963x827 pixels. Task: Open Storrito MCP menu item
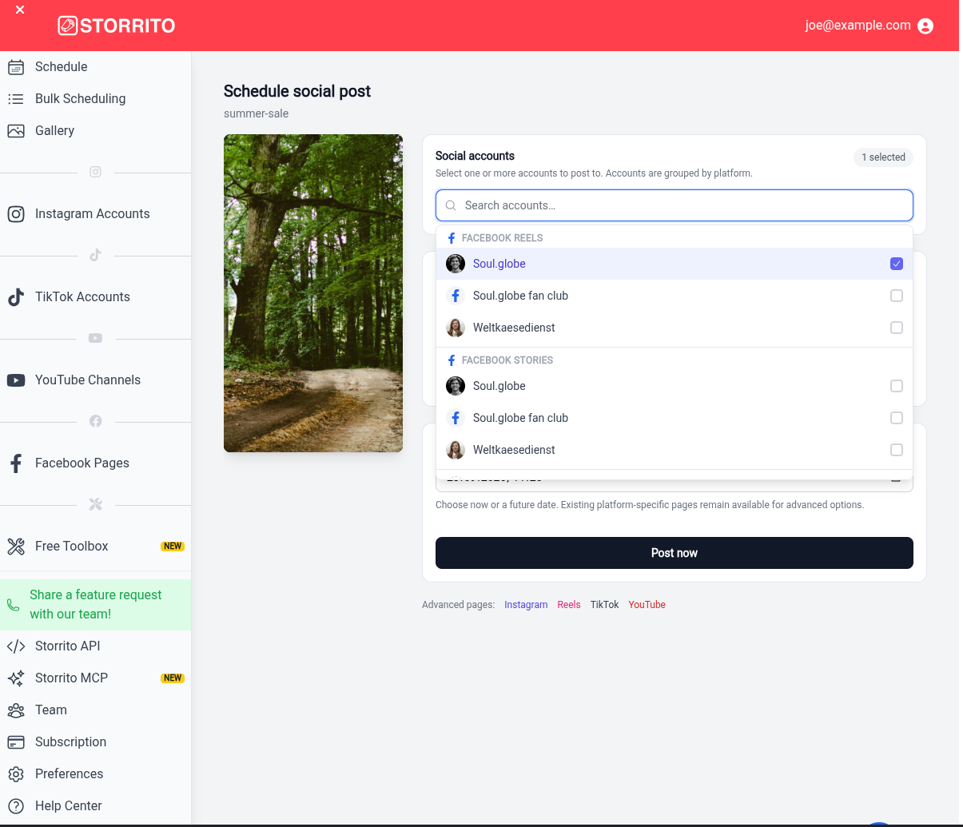96,678
